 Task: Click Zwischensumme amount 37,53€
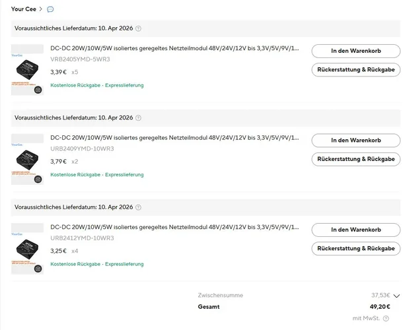381,296
